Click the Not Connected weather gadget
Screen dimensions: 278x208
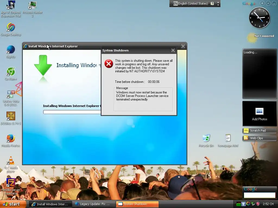click(261, 37)
